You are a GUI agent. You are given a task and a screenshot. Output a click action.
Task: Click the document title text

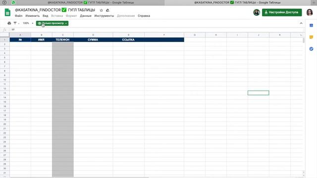point(55,10)
